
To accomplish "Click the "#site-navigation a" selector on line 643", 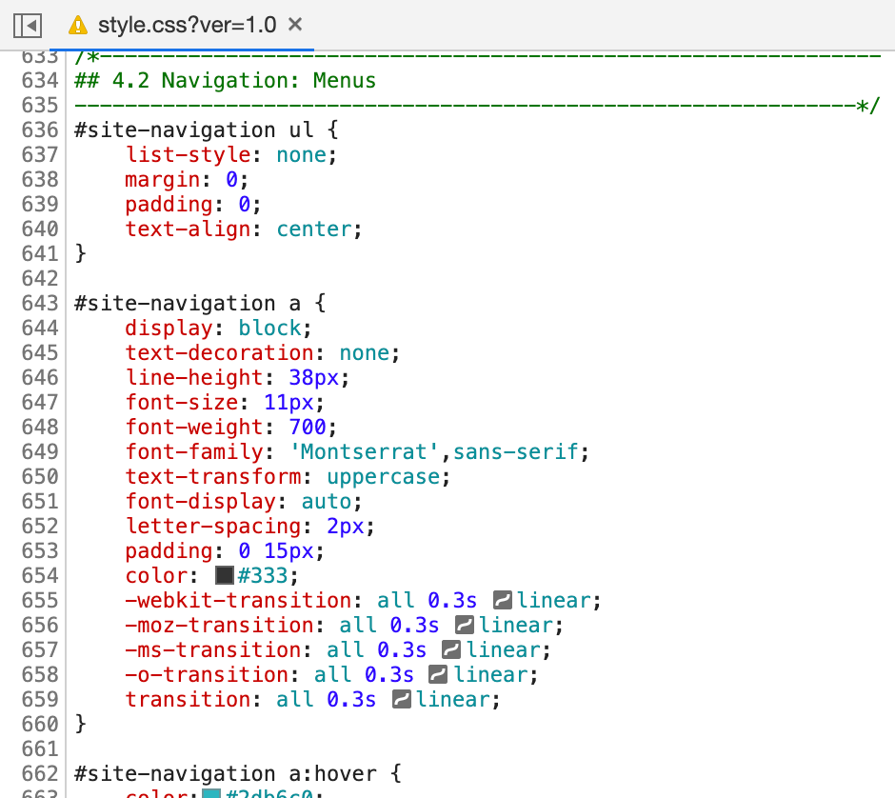I will 188,303.
